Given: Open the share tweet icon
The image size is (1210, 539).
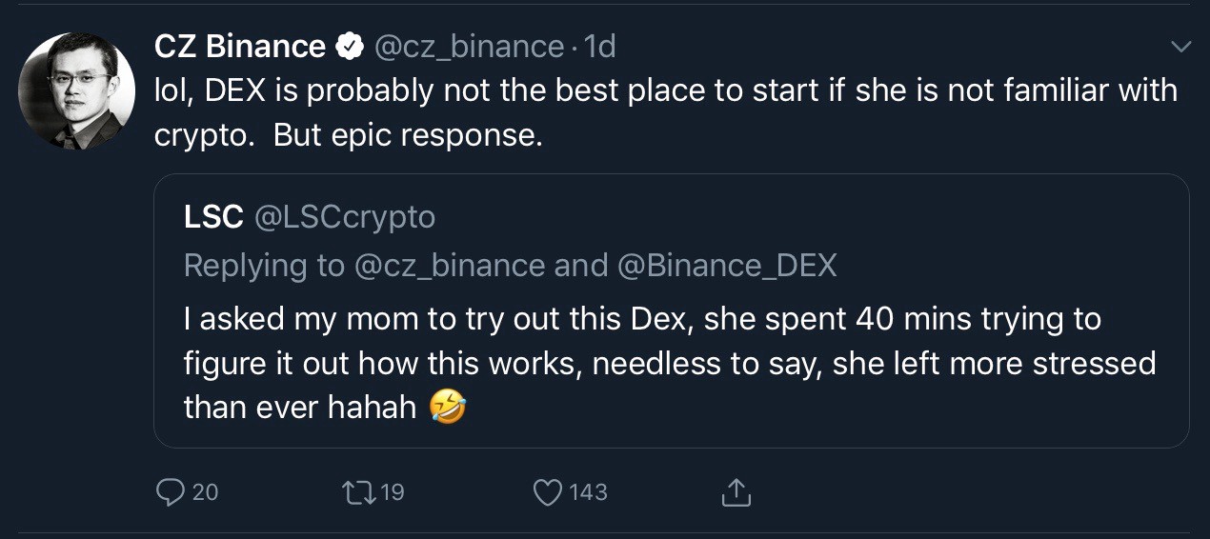Looking at the screenshot, I should click(x=736, y=492).
